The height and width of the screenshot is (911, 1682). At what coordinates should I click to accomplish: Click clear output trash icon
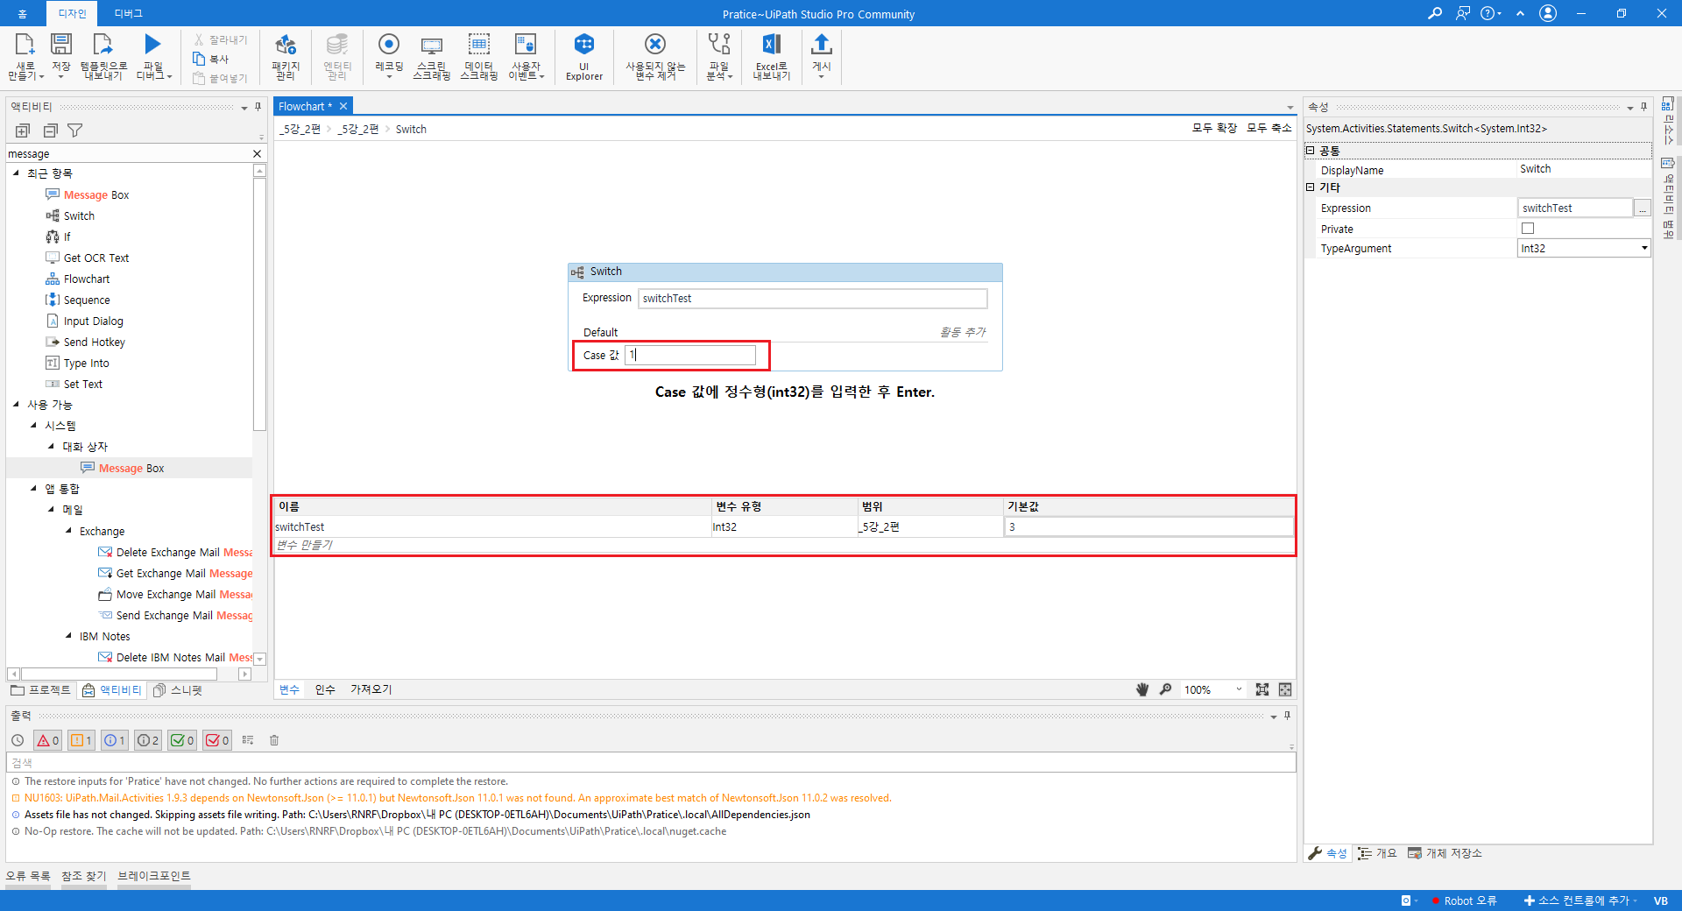(274, 740)
